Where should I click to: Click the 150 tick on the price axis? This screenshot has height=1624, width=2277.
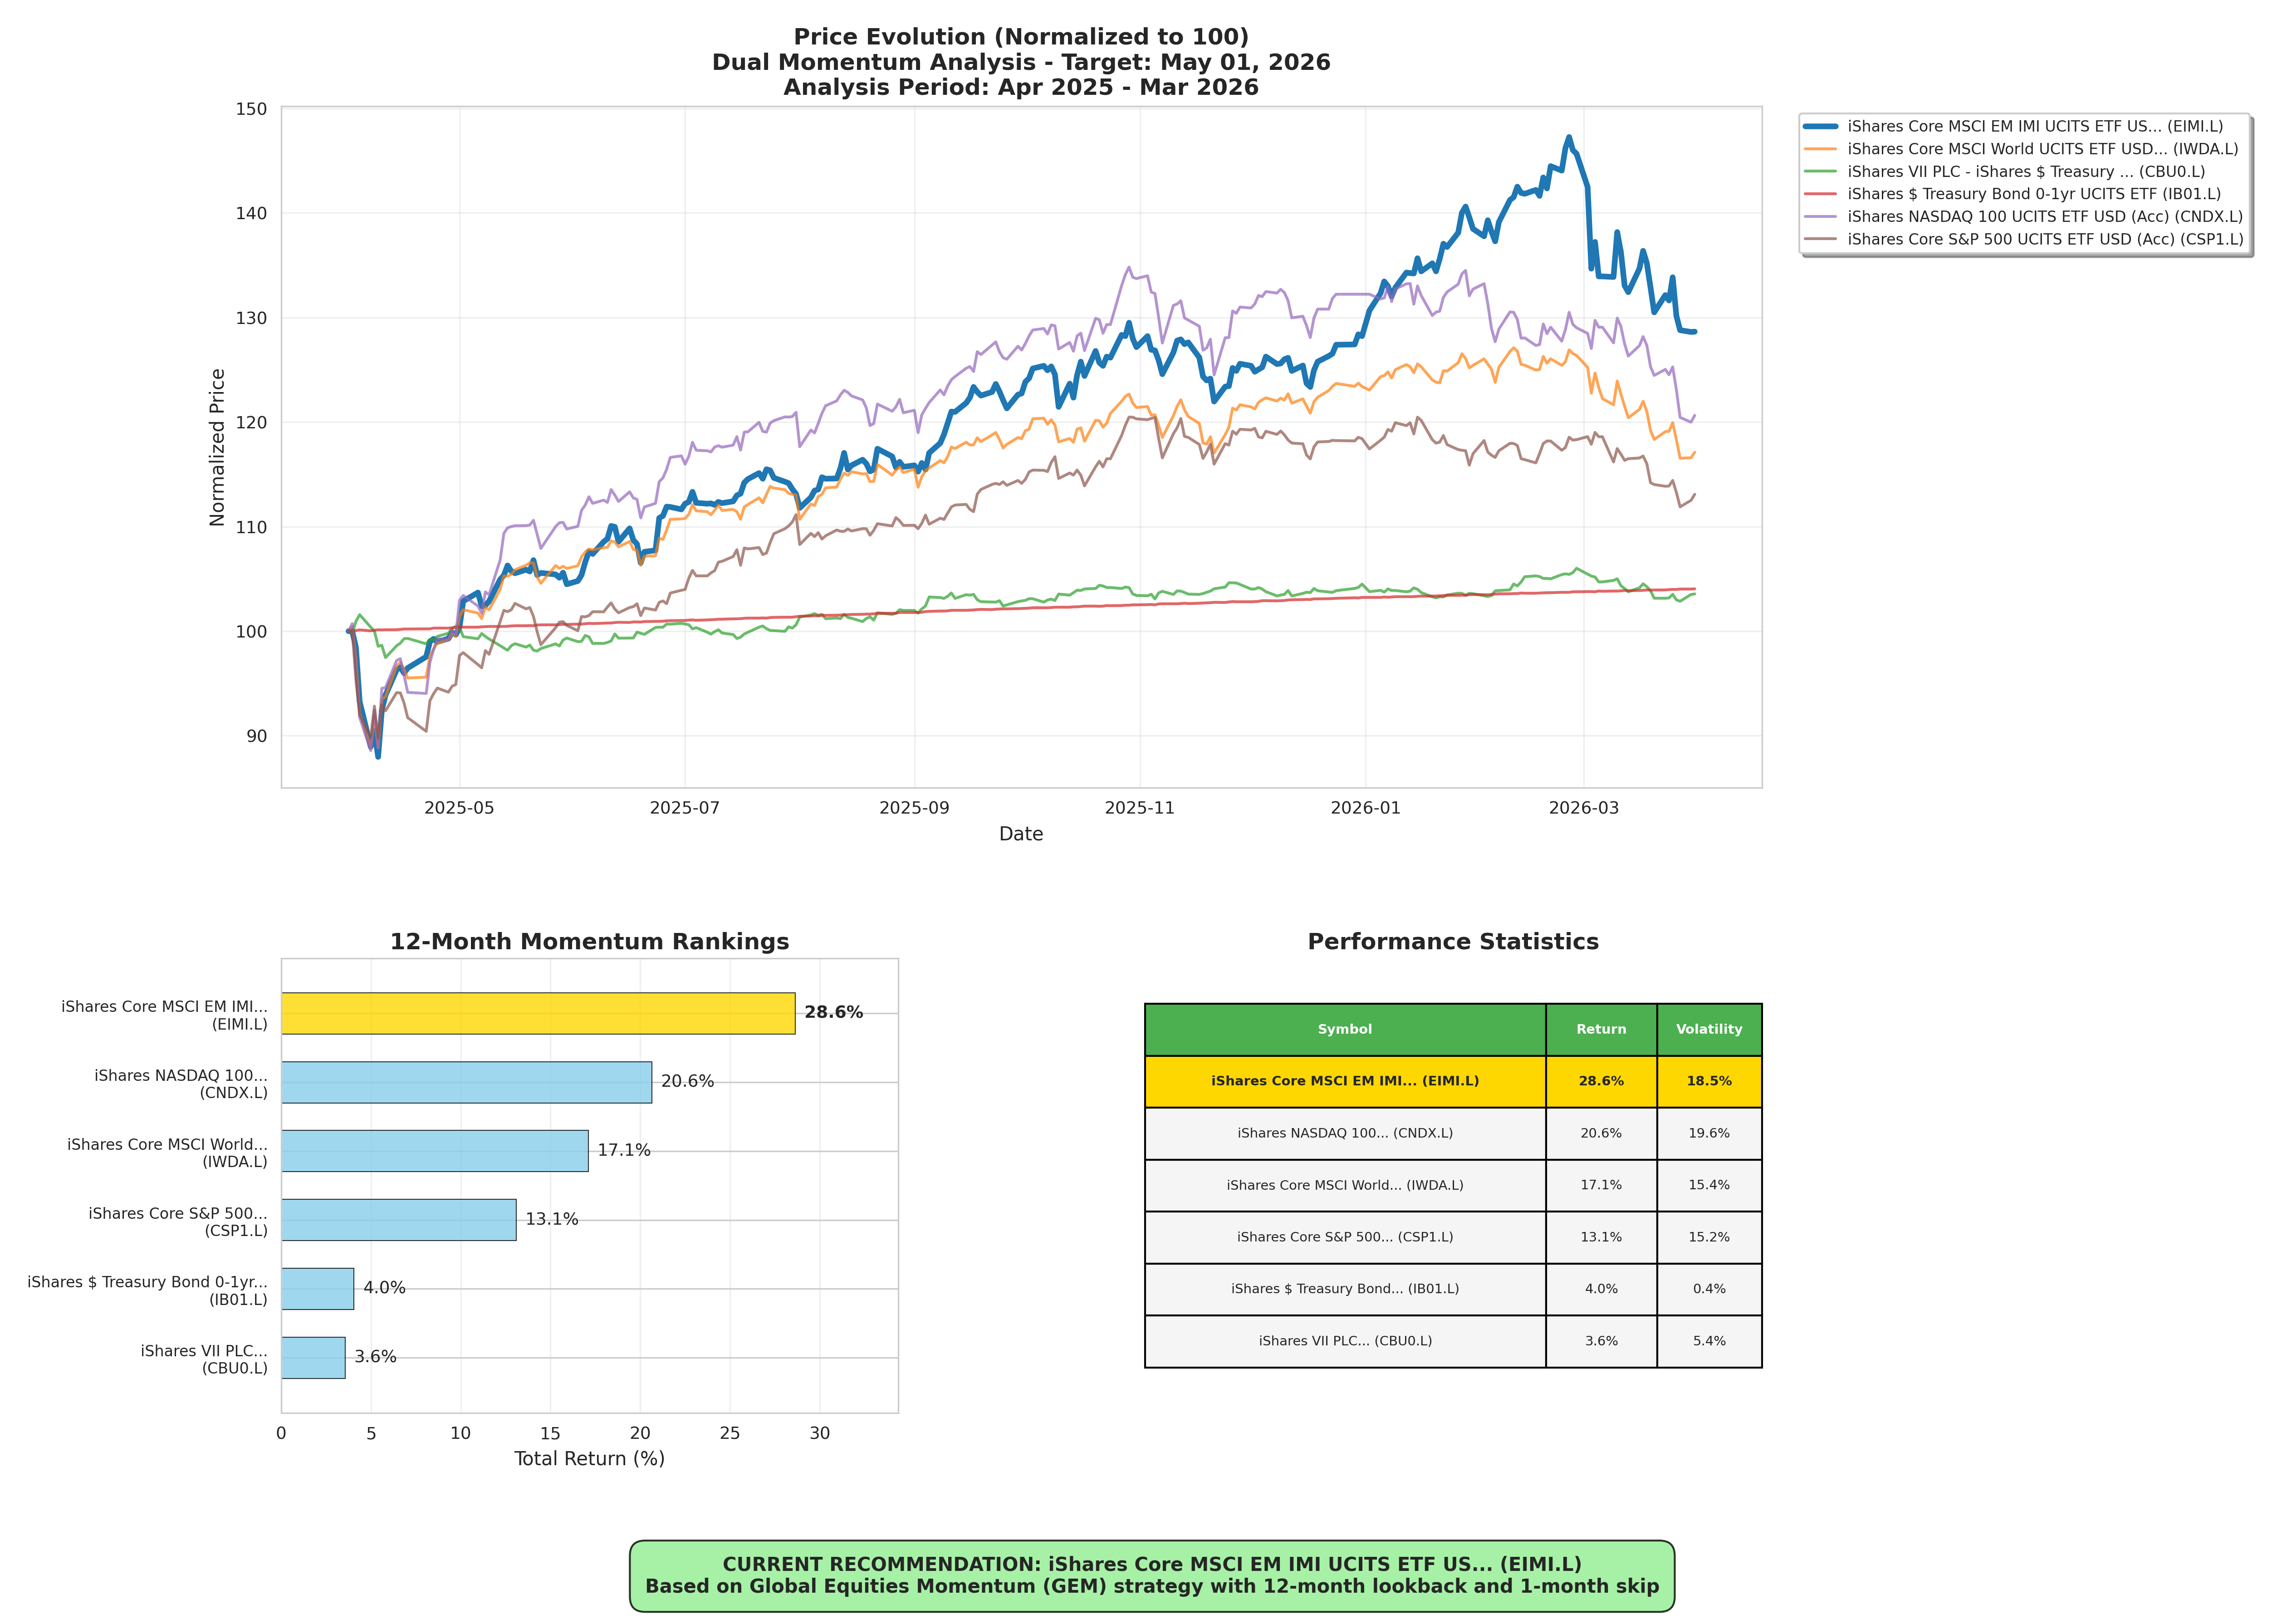click(252, 109)
